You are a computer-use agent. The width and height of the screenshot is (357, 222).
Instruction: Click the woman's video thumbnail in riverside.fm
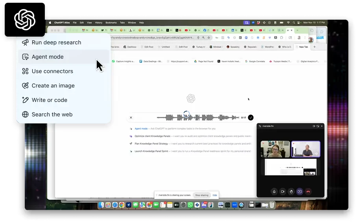275,149
